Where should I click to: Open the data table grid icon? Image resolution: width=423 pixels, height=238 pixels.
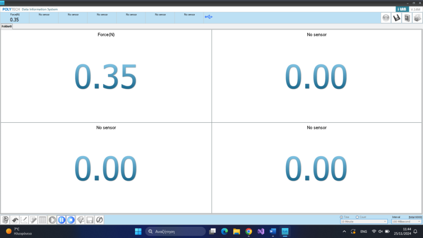point(43,220)
